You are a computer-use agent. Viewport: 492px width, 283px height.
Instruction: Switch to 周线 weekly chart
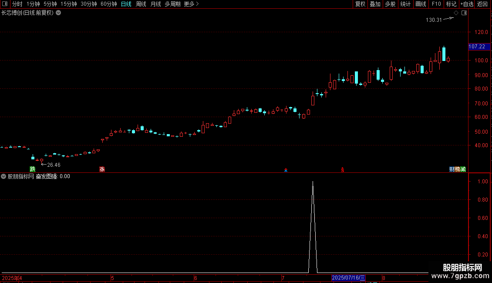coord(141,4)
